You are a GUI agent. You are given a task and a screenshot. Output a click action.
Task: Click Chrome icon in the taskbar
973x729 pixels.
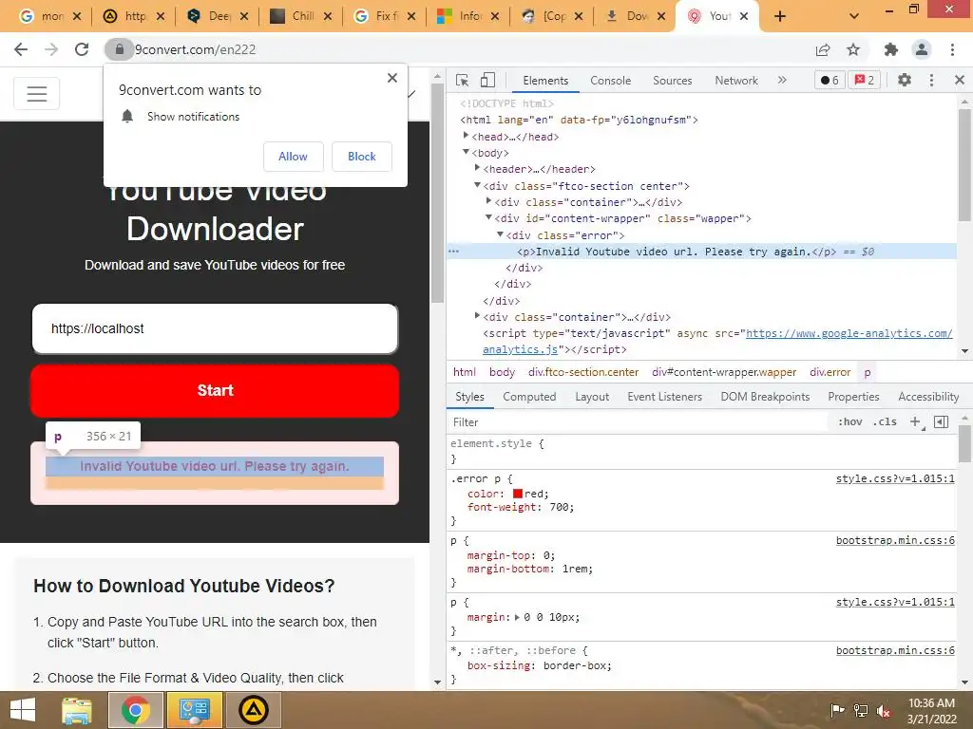(x=135, y=710)
